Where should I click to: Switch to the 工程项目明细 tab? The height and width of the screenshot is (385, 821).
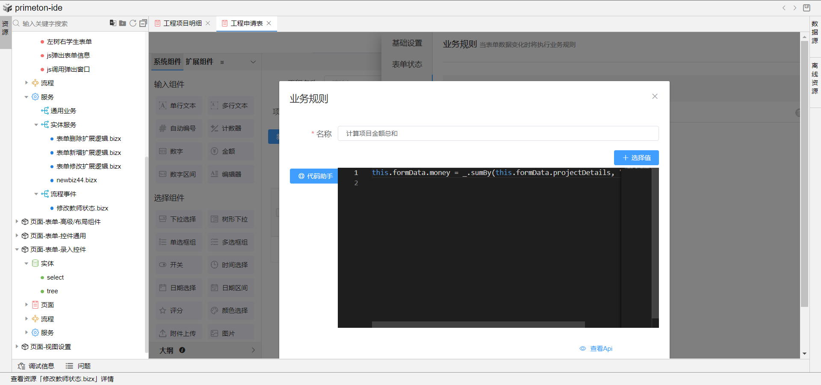tap(182, 23)
